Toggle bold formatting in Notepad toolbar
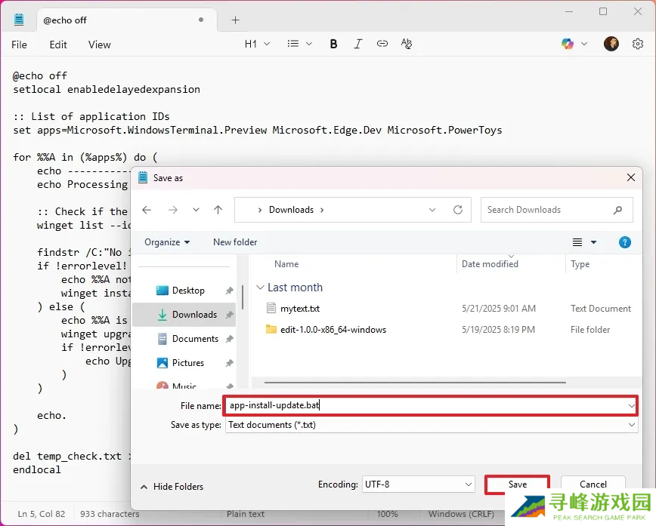The width and height of the screenshot is (656, 526). tap(333, 45)
